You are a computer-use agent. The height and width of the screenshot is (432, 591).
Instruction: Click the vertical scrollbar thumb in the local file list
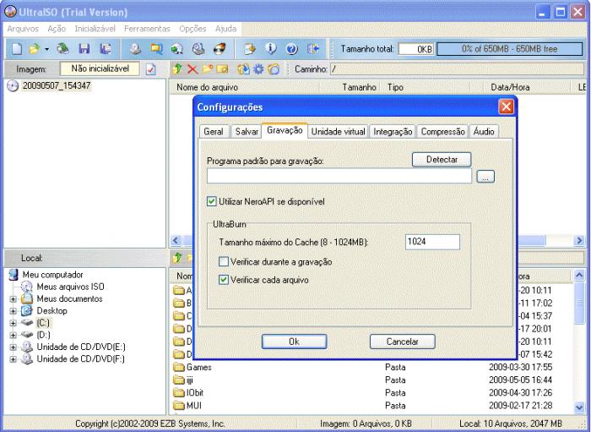click(579, 302)
